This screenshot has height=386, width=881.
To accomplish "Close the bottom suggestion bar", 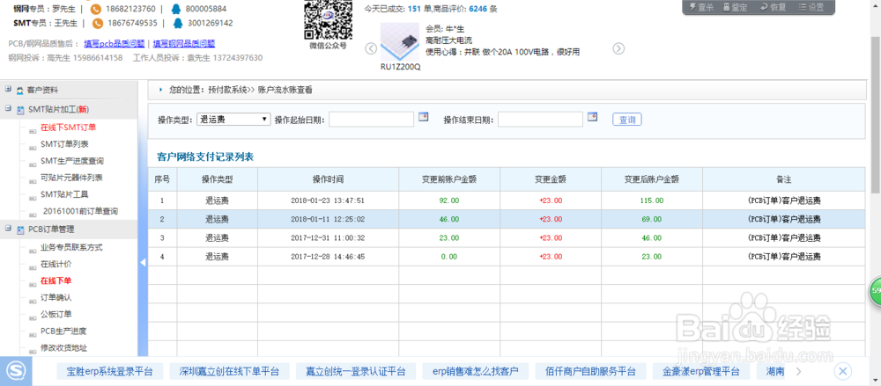I will click(x=842, y=371).
